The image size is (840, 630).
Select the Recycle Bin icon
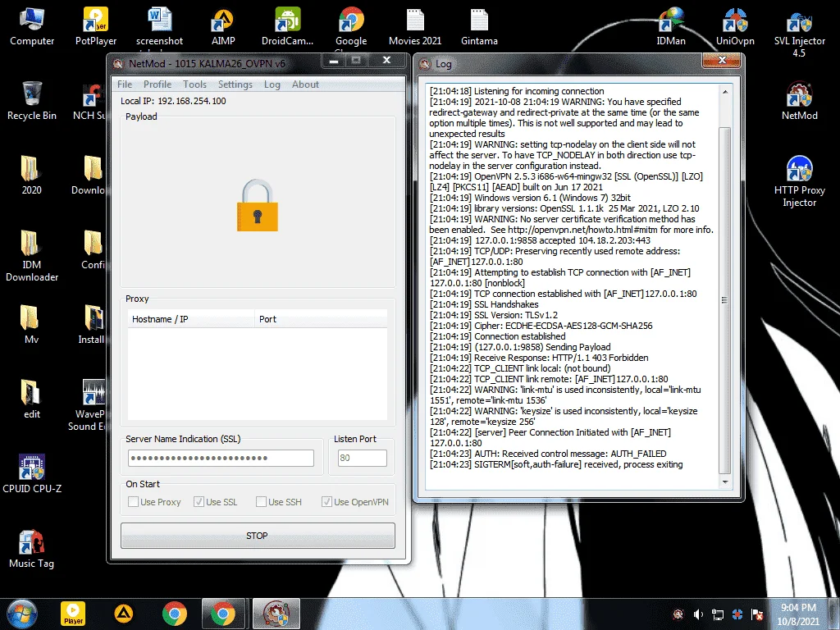(32, 101)
